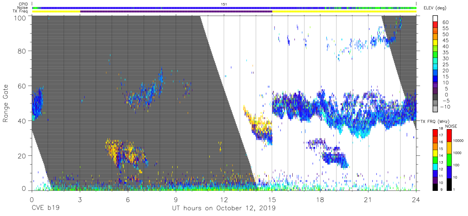The height and width of the screenshot is (216, 468).
Task: Click the ELEV (deg) color bar title
Action: click(436, 8)
